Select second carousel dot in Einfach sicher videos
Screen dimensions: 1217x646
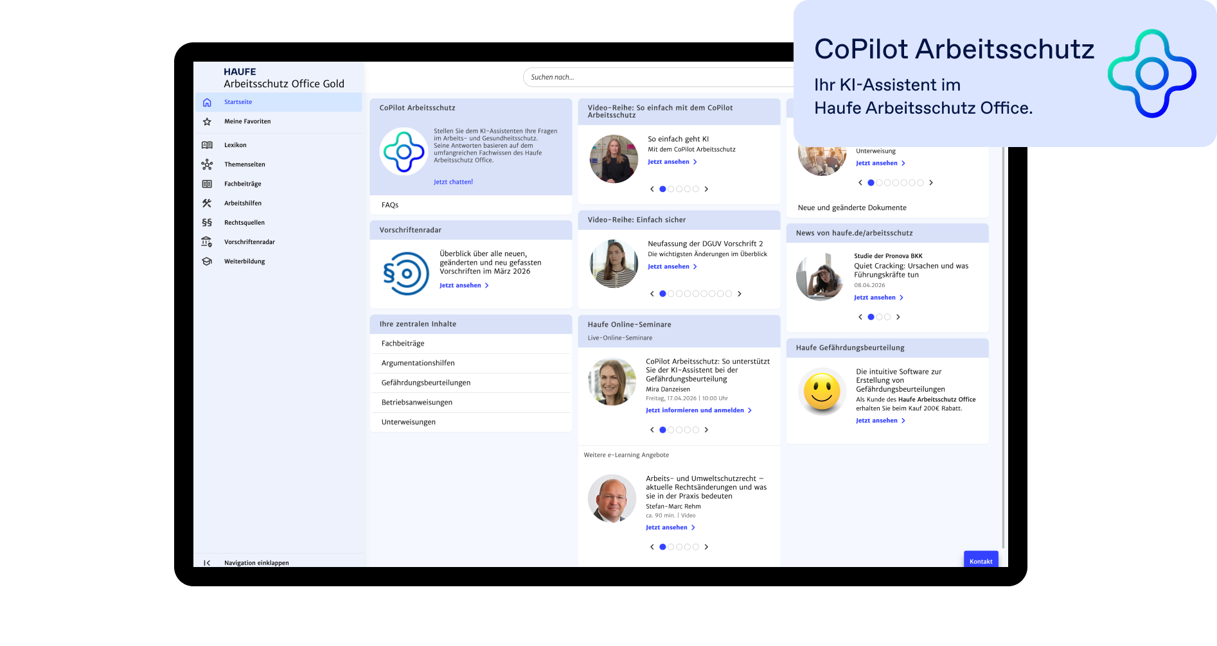[671, 293]
